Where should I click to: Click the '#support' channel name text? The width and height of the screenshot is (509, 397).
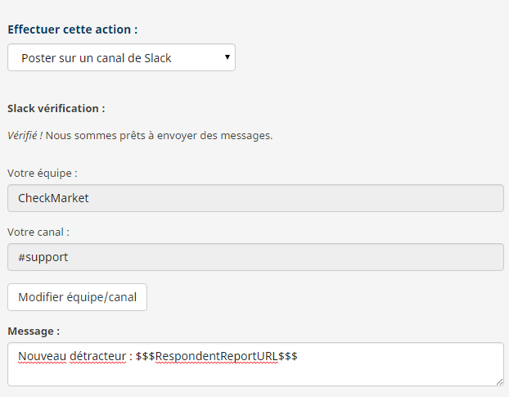tap(43, 257)
